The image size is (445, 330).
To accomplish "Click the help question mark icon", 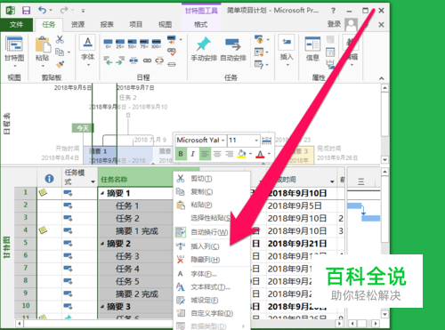I will [x=333, y=11].
